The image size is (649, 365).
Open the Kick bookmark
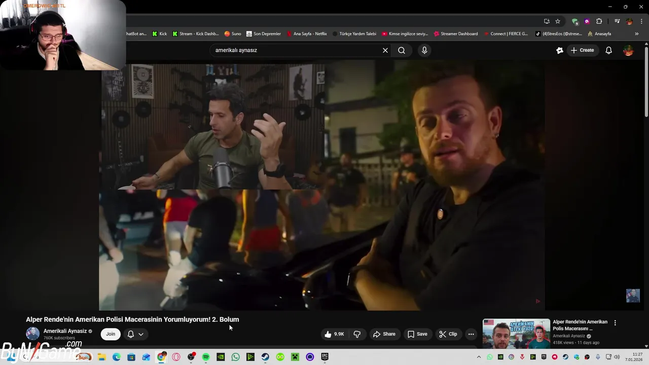coord(159,34)
